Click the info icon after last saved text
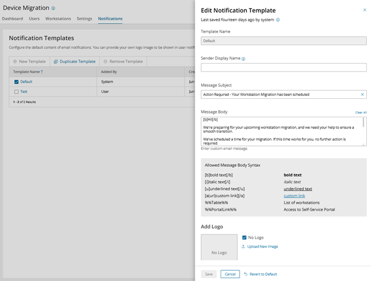The height and width of the screenshot is (281, 371). [278, 20]
